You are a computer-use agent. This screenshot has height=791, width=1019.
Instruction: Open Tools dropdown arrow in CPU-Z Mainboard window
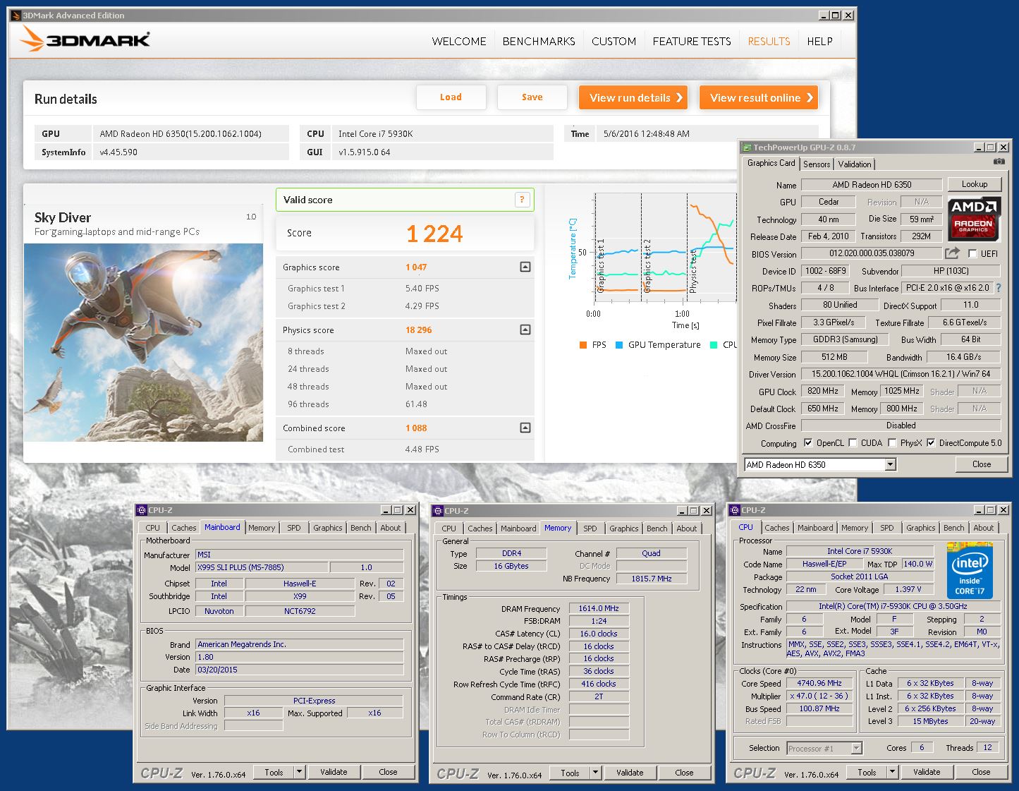point(299,772)
